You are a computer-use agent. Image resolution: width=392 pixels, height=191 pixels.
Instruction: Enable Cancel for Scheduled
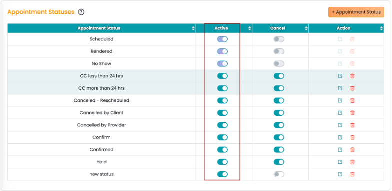coord(279,39)
